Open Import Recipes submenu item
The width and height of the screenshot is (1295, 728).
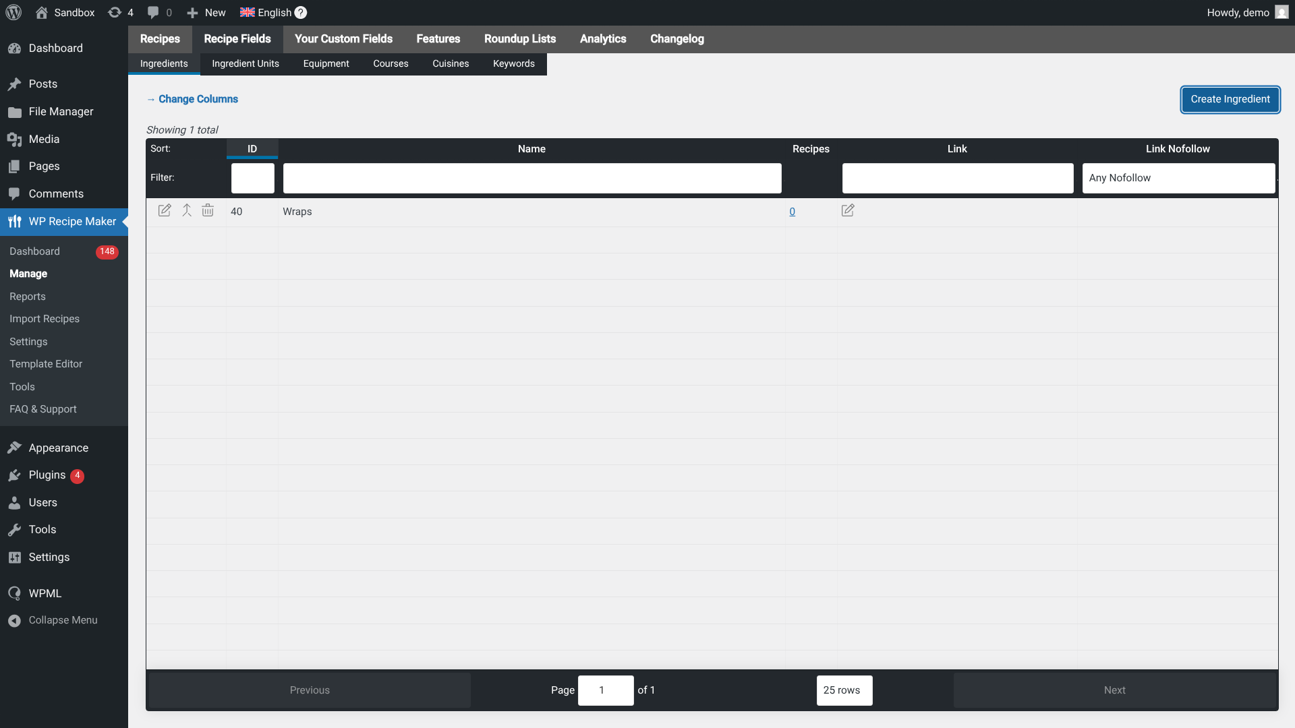pos(45,319)
